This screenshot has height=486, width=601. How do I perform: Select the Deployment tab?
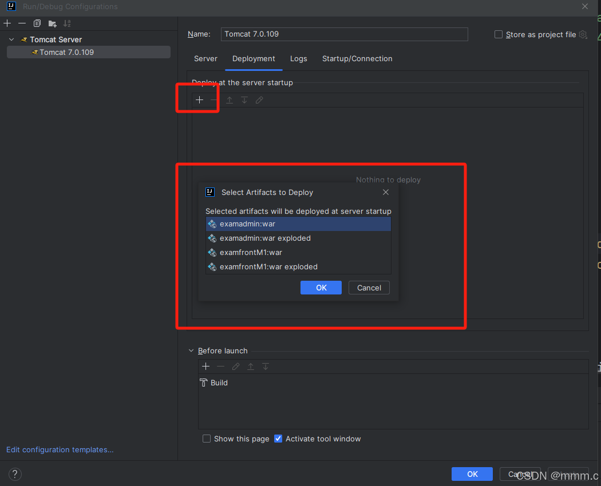254,58
